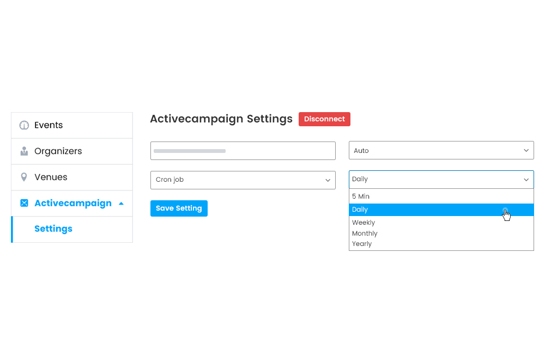Click the red Disconnect button
This screenshot has width=545, height=363.
coord(324,119)
